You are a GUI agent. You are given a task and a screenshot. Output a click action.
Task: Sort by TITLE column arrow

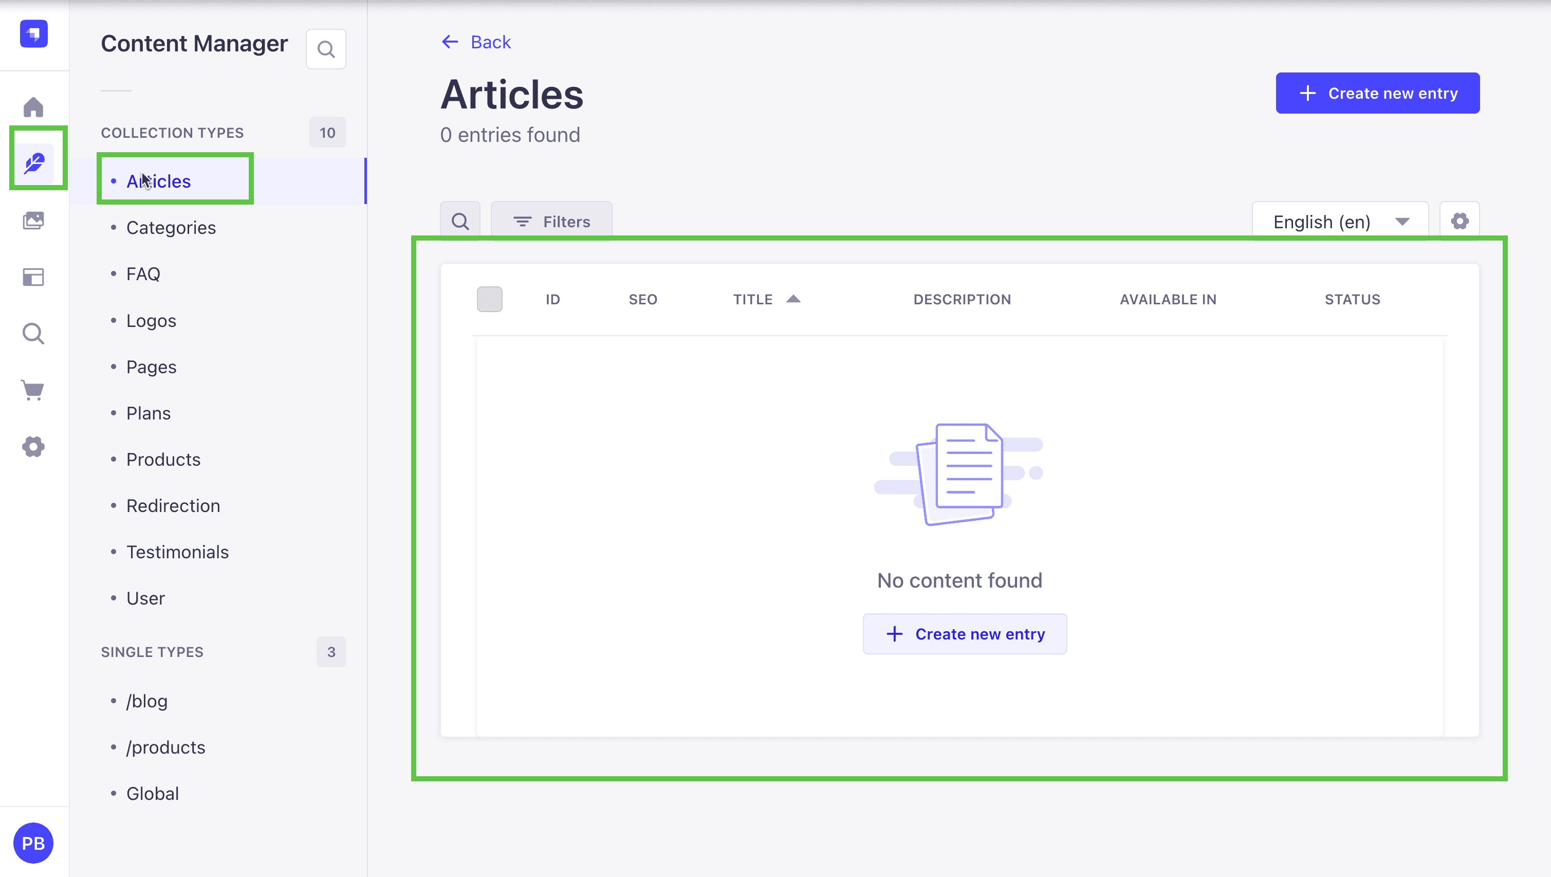point(793,299)
